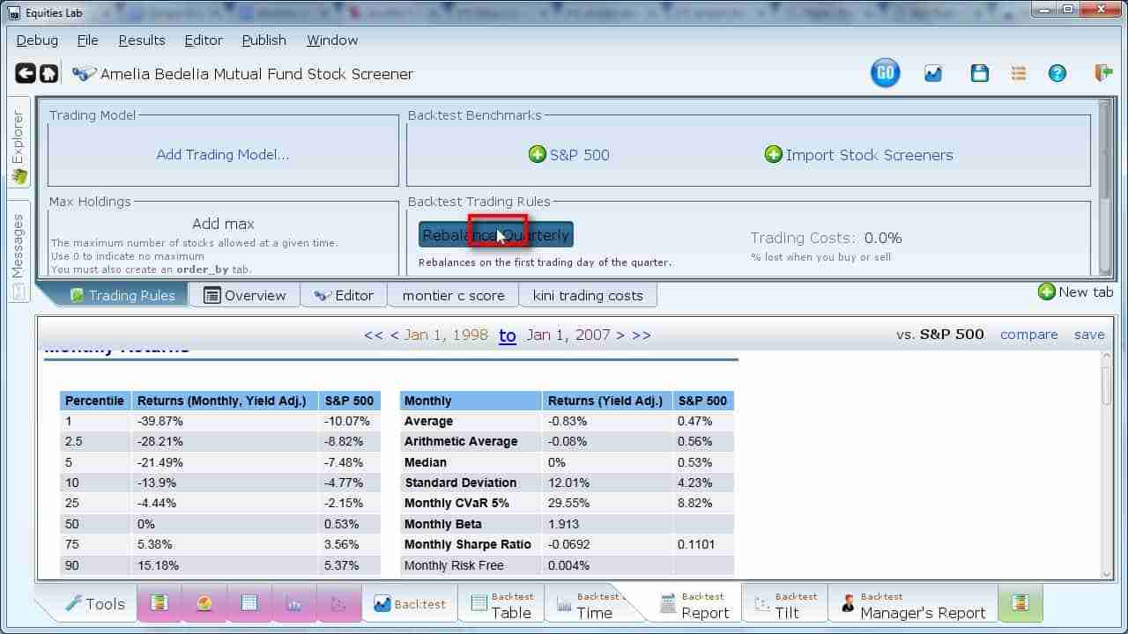Click the end date Jan 1, 2007
The image size is (1128, 634).
click(568, 335)
